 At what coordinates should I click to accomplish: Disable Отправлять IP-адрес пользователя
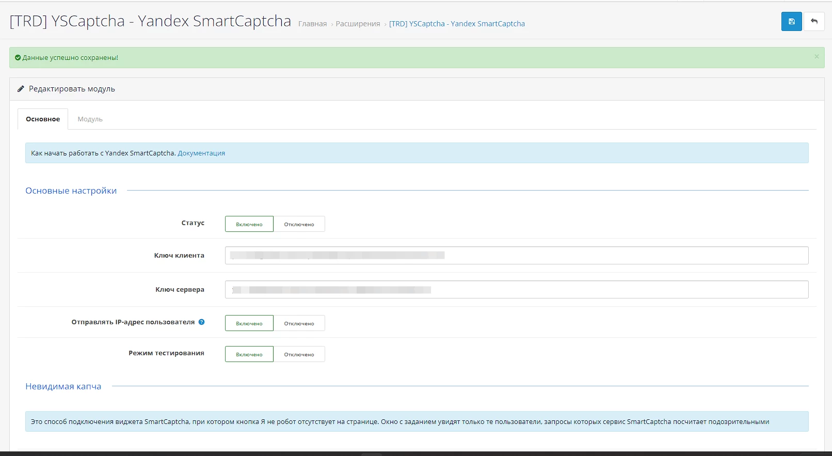[299, 323]
